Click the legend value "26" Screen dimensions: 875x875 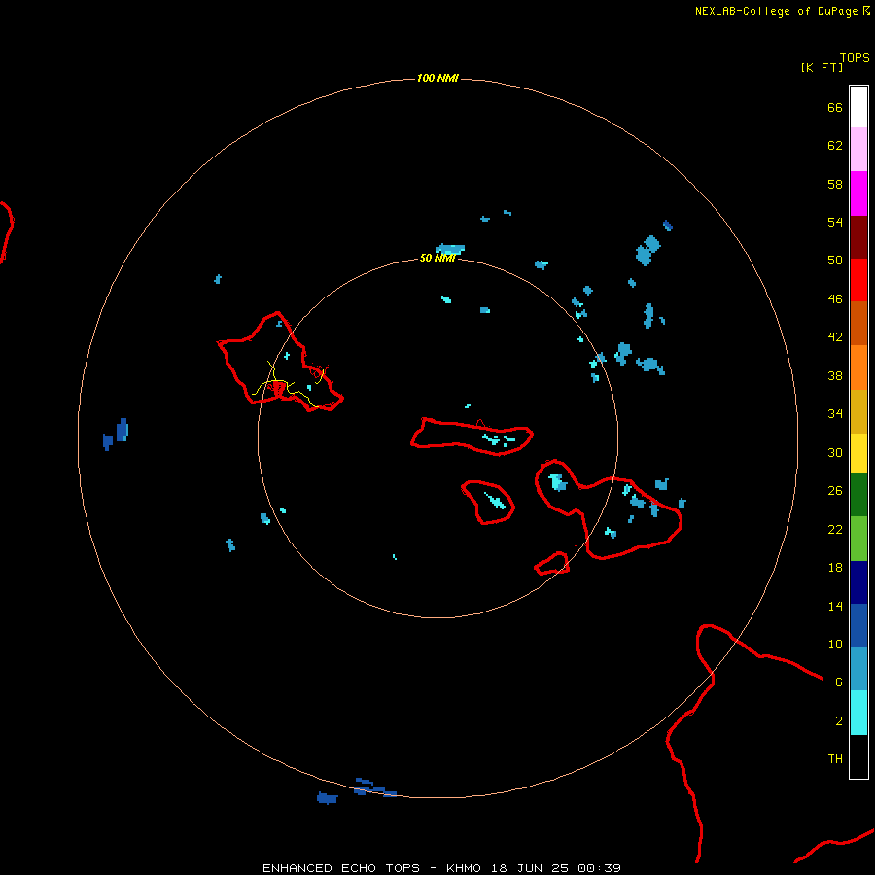(835, 491)
